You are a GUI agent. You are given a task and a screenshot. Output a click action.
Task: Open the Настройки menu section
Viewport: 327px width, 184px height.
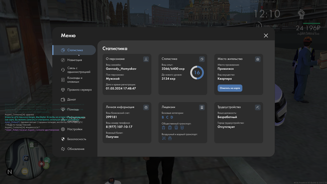point(74,129)
